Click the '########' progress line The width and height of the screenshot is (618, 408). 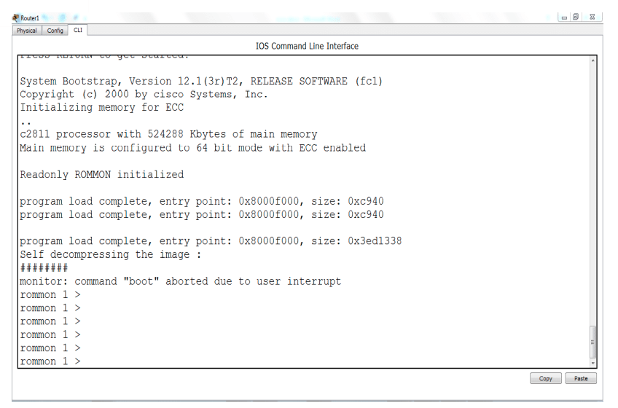point(44,268)
